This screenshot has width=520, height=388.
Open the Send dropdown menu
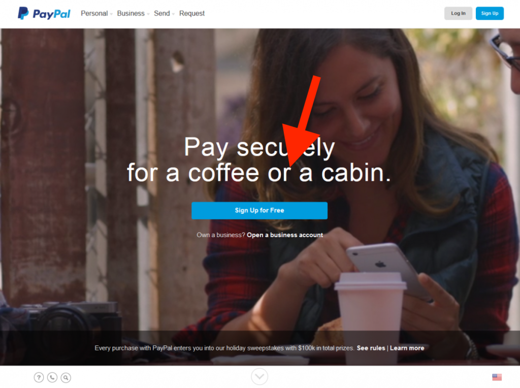tap(164, 14)
